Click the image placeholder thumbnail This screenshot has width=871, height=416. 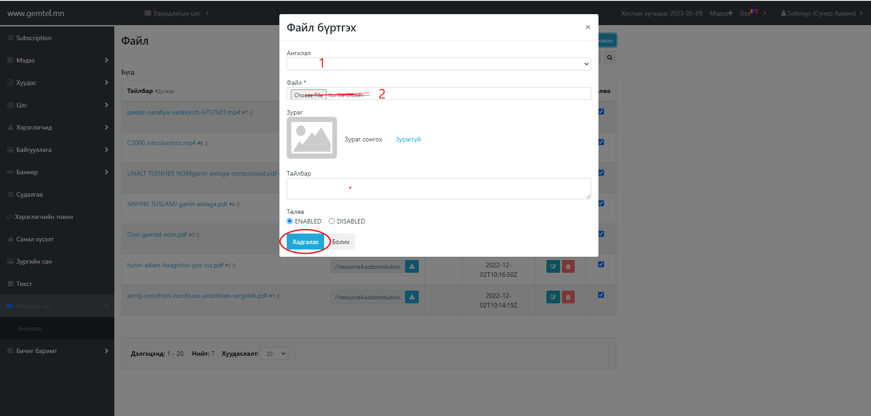[x=312, y=138]
